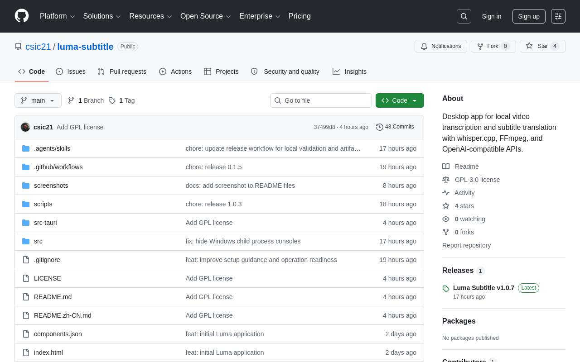The height and width of the screenshot is (362, 580).
Task: Click the Packages heading link
Action: tap(459, 321)
